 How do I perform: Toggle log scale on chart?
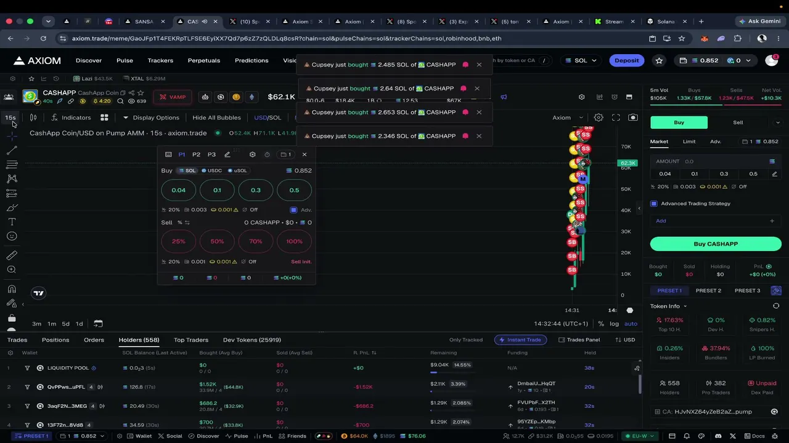(x=614, y=324)
